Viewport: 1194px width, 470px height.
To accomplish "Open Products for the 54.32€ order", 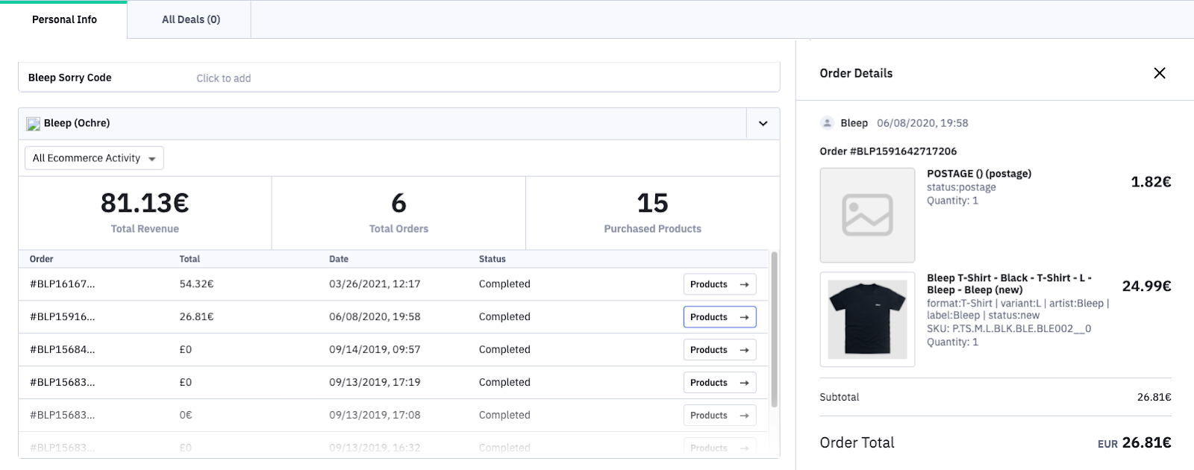I will click(719, 284).
